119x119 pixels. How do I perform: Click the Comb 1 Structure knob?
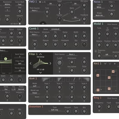point(46,36)
